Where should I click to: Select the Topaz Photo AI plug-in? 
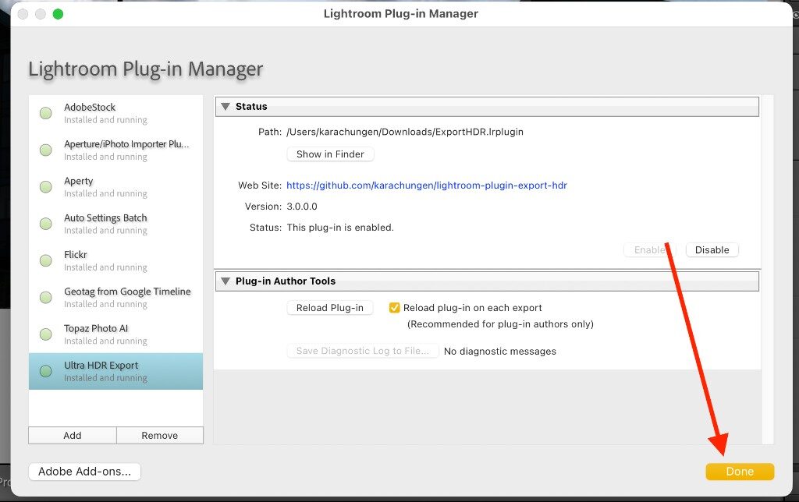(115, 334)
